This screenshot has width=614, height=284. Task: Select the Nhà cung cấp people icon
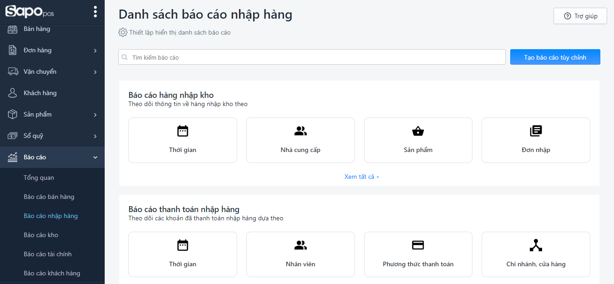pyautogui.click(x=300, y=131)
